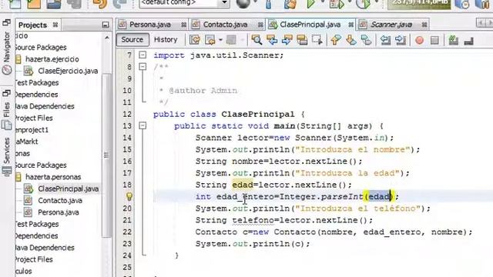Select ClaseEjercicio.java in Projects tree
The height and width of the screenshot is (277, 493).
(x=68, y=71)
